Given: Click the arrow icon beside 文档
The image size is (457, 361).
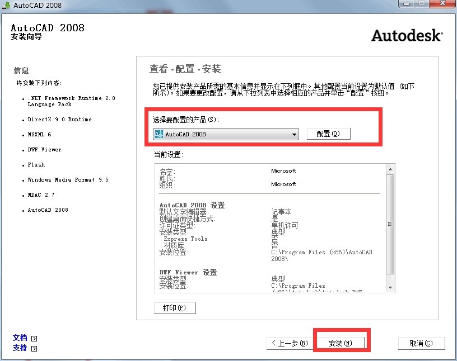Looking at the screenshot, I should click(x=34, y=338).
